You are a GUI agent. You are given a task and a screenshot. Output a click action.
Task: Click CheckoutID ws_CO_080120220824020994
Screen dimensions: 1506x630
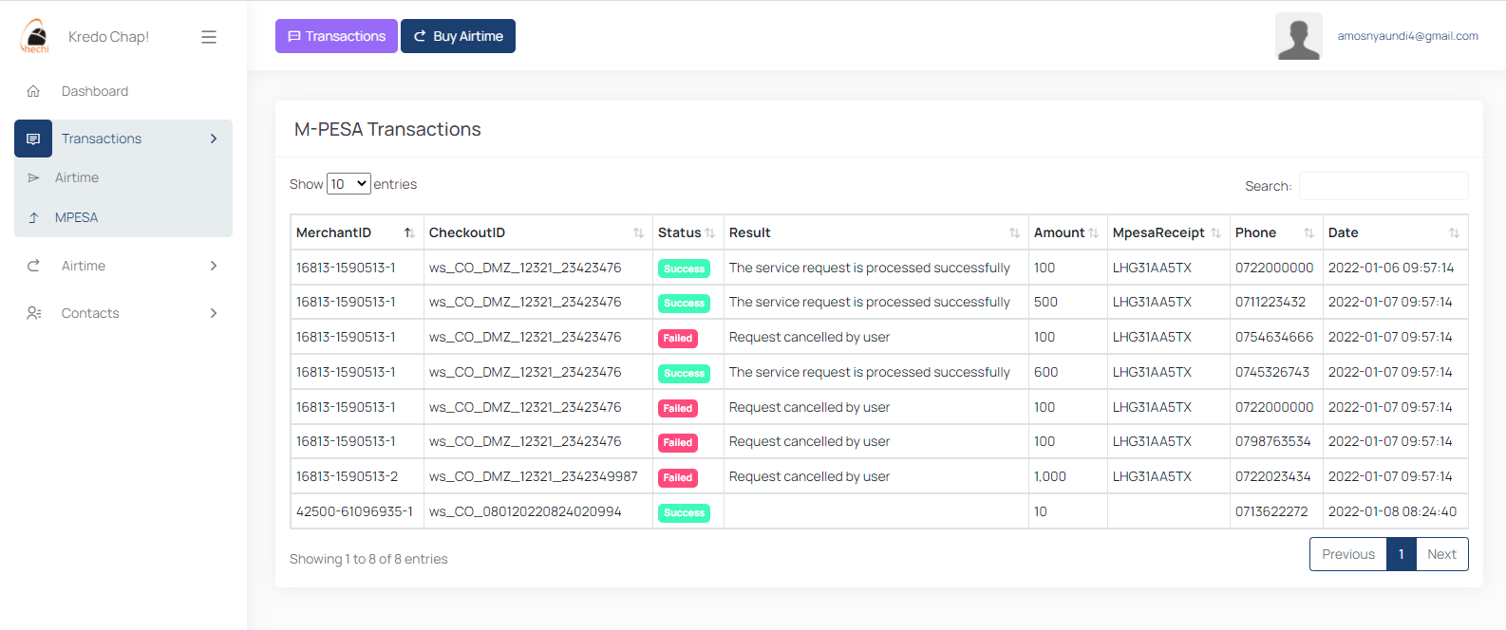pos(525,511)
